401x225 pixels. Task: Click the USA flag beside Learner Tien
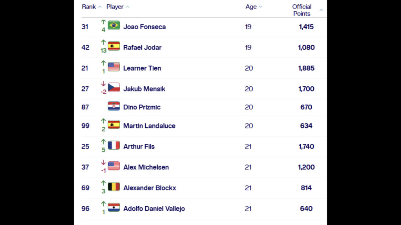tap(114, 66)
